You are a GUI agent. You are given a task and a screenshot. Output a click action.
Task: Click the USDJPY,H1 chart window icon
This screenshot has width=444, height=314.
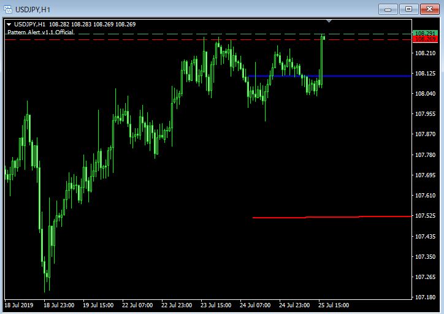(x=7, y=9)
